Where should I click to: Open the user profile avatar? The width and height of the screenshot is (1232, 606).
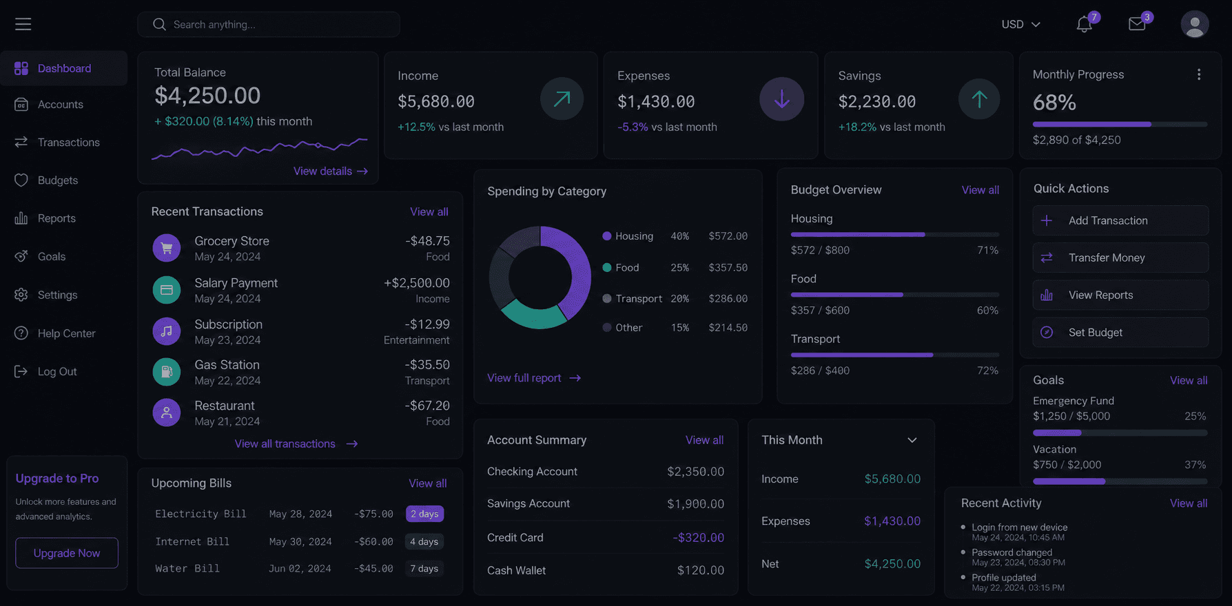[x=1195, y=24]
